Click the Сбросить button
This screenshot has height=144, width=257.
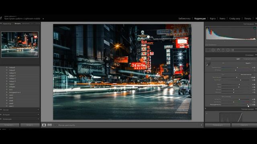244,125
